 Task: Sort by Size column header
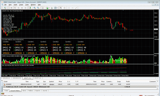44,81
